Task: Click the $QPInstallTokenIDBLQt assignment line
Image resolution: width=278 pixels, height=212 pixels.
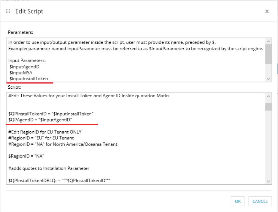Action: (59, 181)
